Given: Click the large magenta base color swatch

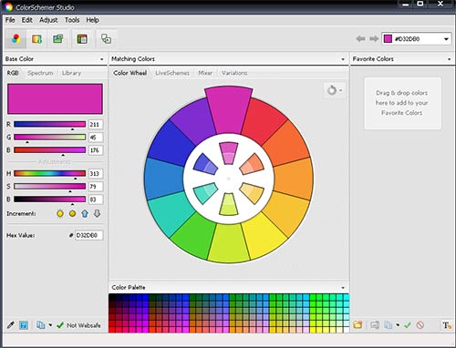Looking at the screenshot, I should point(55,99).
